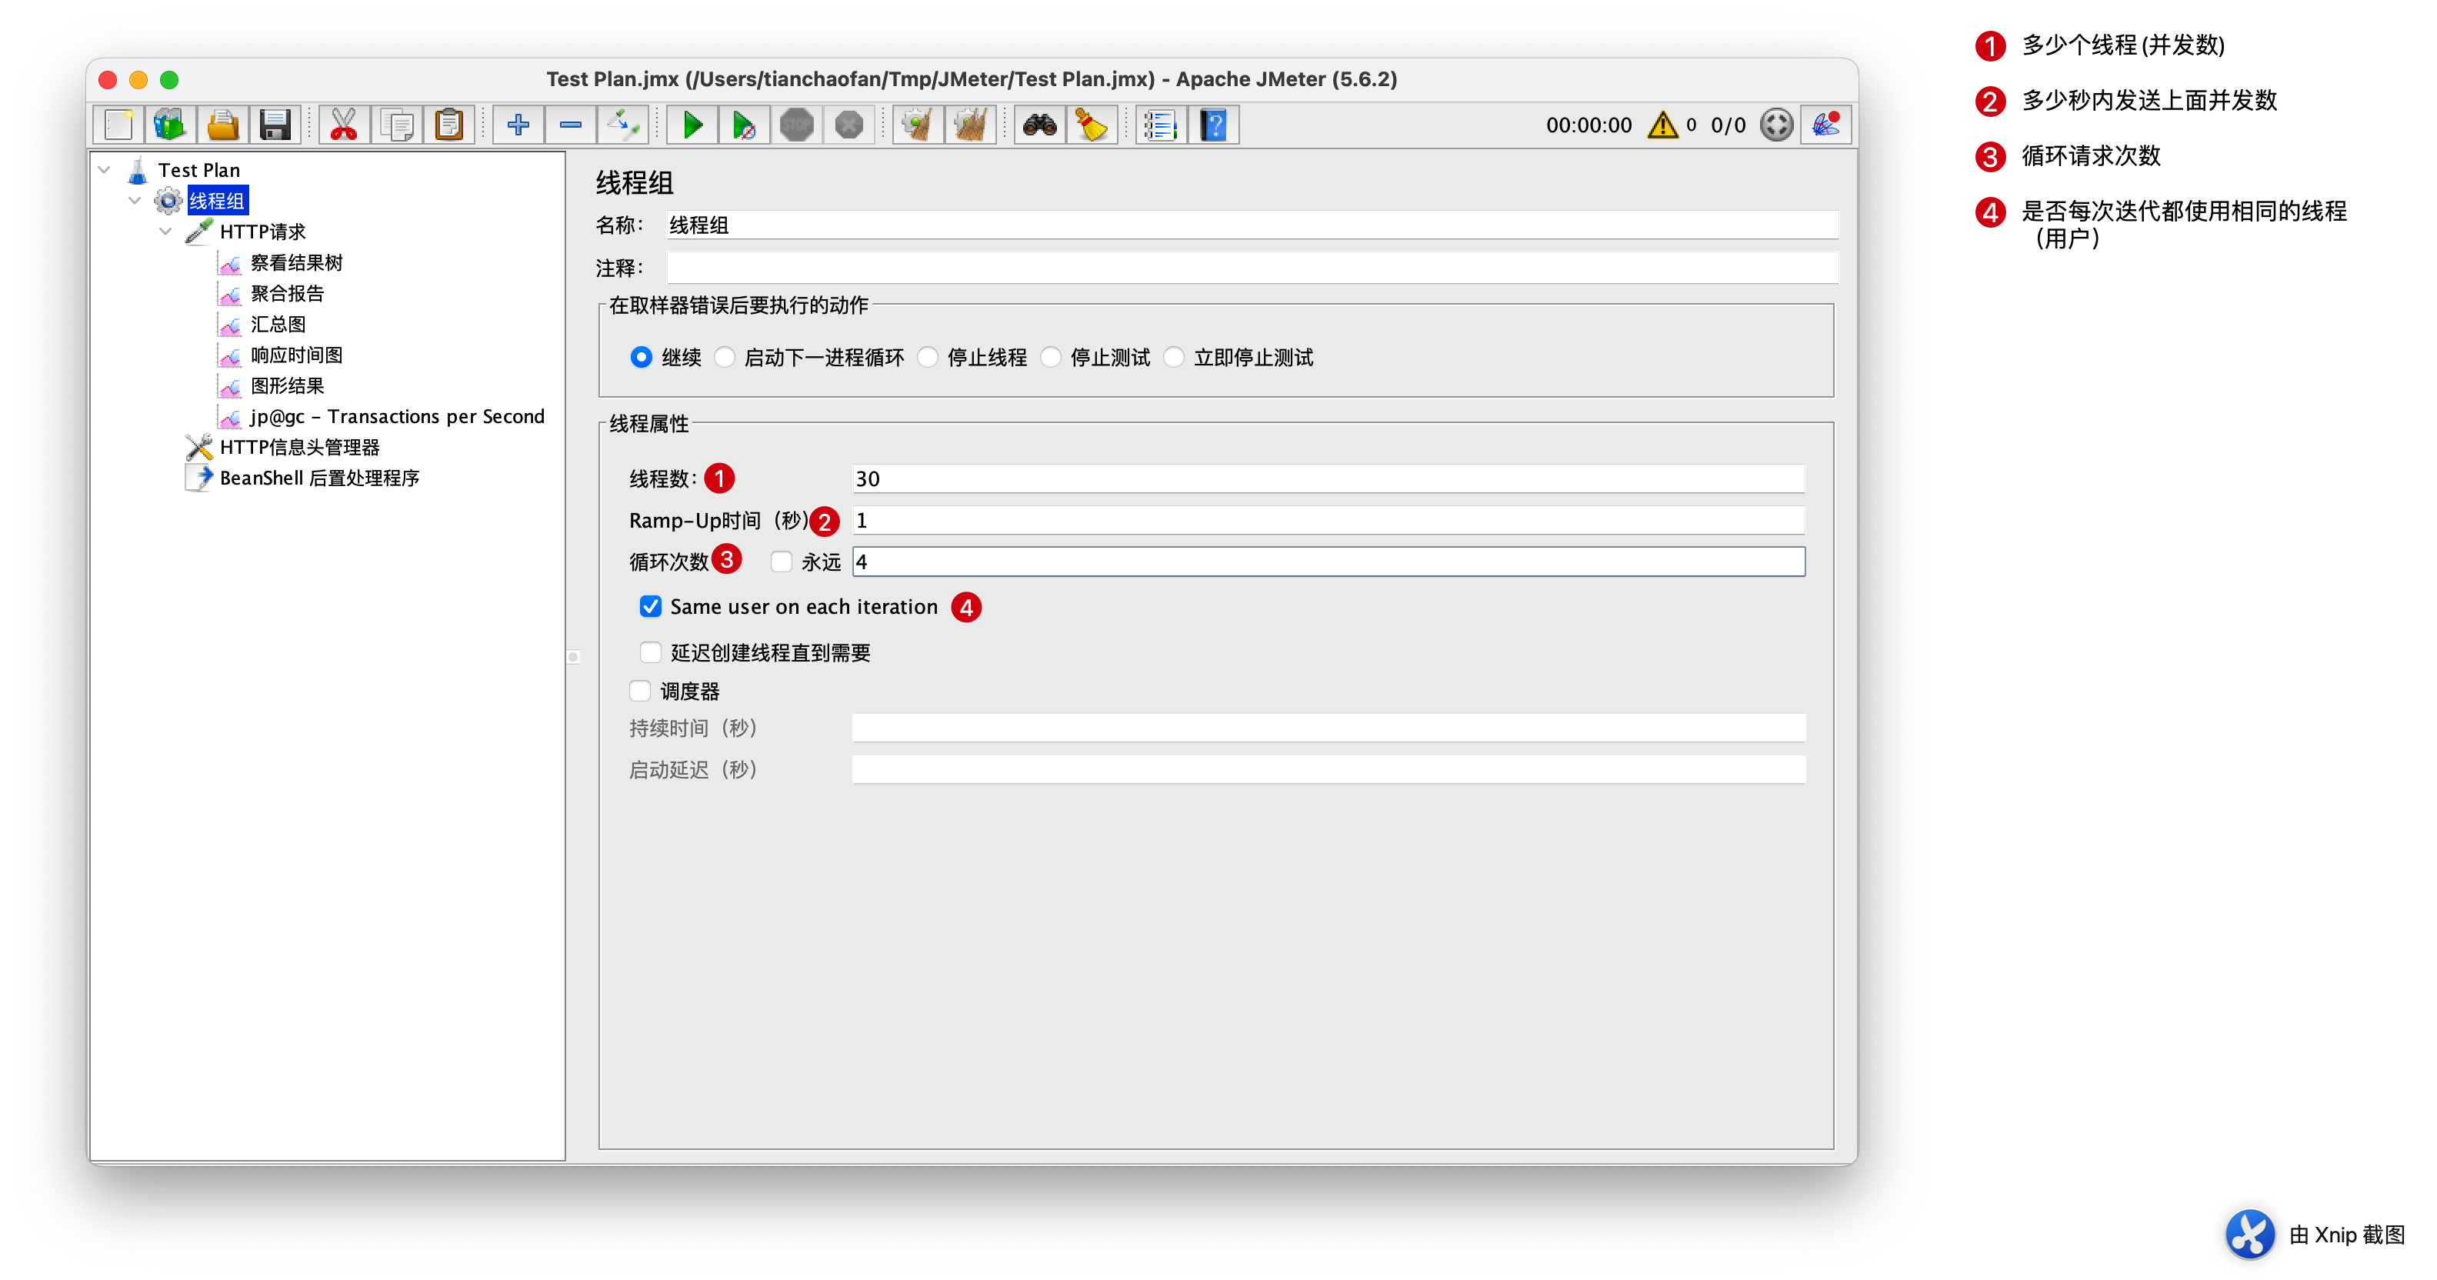
Task: Select HTTP请求 sampler in tree
Action: (x=262, y=232)
